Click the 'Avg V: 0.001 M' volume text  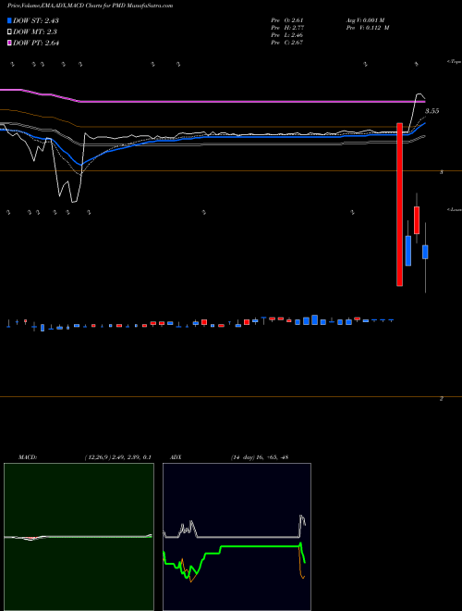[367, 20]
